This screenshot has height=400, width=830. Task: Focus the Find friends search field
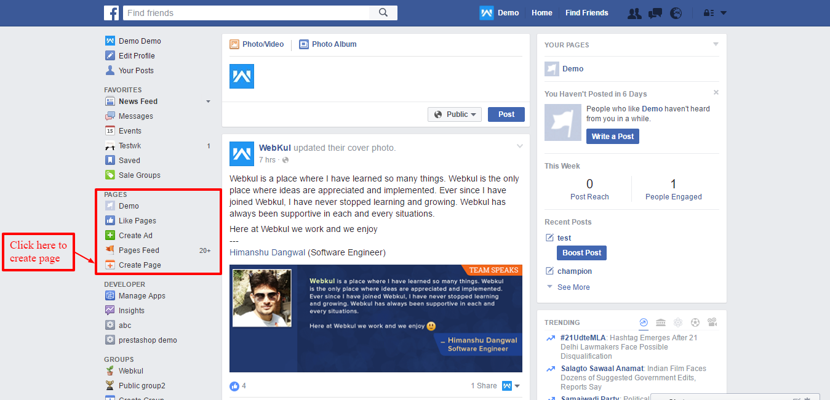[x=246, y=13]
